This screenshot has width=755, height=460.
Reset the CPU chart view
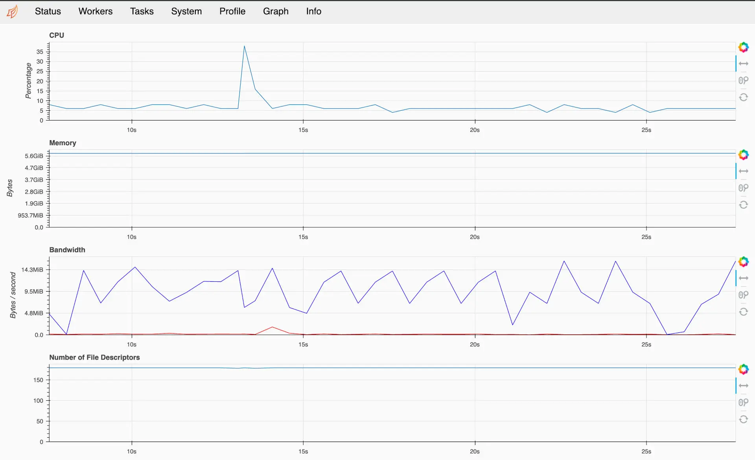point(744,97)
